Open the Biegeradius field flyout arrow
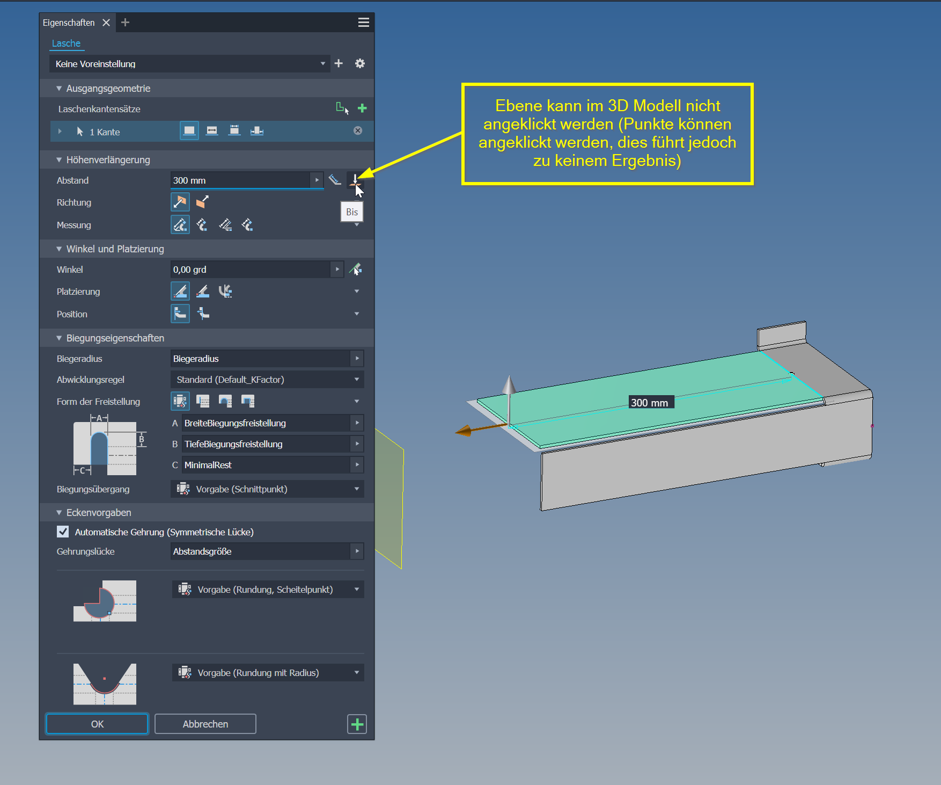Image resolution: width=941 pixels, height=785 pixels. (x=357, y=359)
